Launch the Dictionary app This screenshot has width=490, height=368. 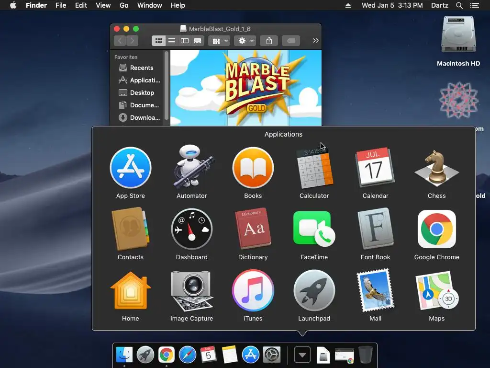click(253, 229)
